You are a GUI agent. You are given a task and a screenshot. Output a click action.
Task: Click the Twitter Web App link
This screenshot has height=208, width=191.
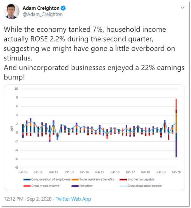click(x=73, y=199)
